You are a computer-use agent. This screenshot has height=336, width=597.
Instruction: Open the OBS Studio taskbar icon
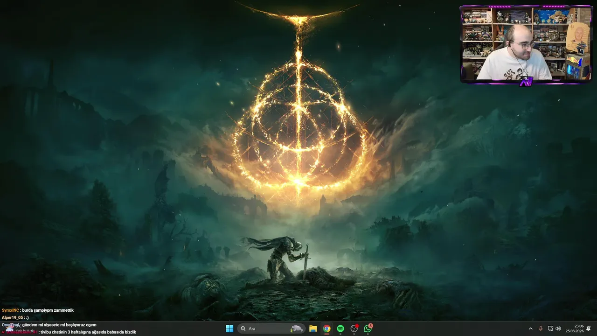(354, 329)
